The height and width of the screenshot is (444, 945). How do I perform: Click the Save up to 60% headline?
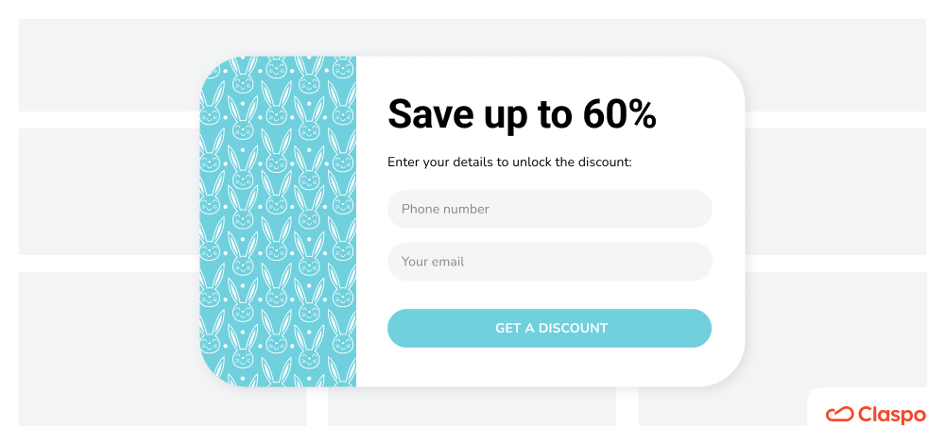(x=522, y=114)
